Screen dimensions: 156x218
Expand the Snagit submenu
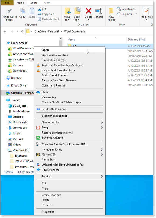point(70,127)
